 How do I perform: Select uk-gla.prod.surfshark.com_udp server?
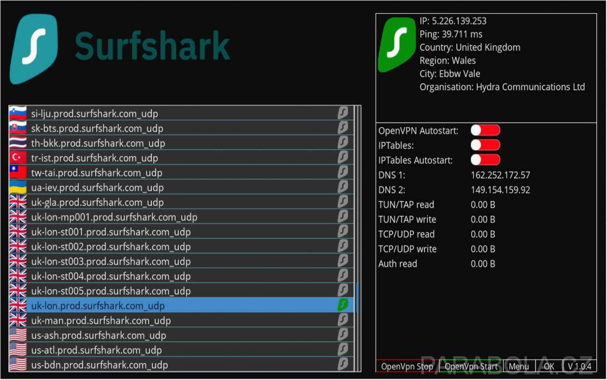point(181,202)
